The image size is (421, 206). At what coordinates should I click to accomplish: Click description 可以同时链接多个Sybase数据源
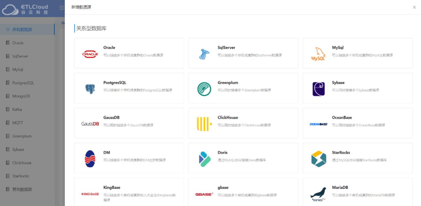355,90
